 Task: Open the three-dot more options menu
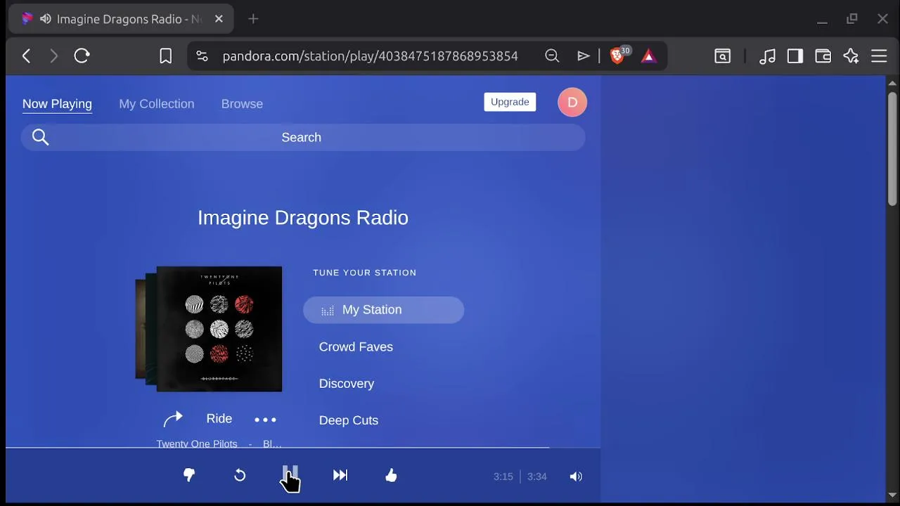[x=265, y=420]
